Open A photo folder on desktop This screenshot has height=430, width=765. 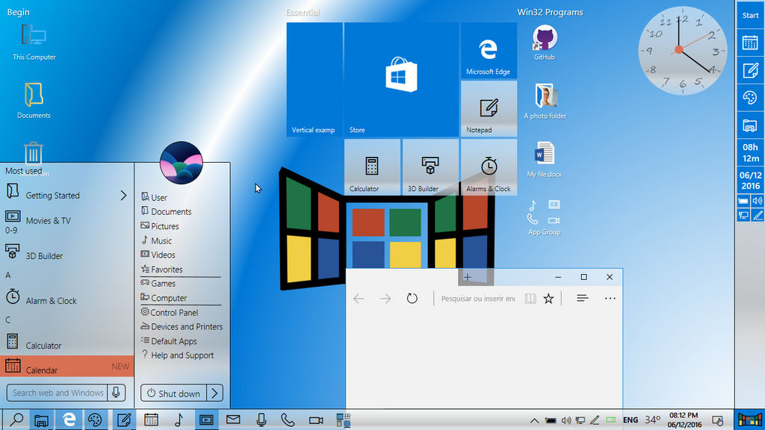[545, 102]
